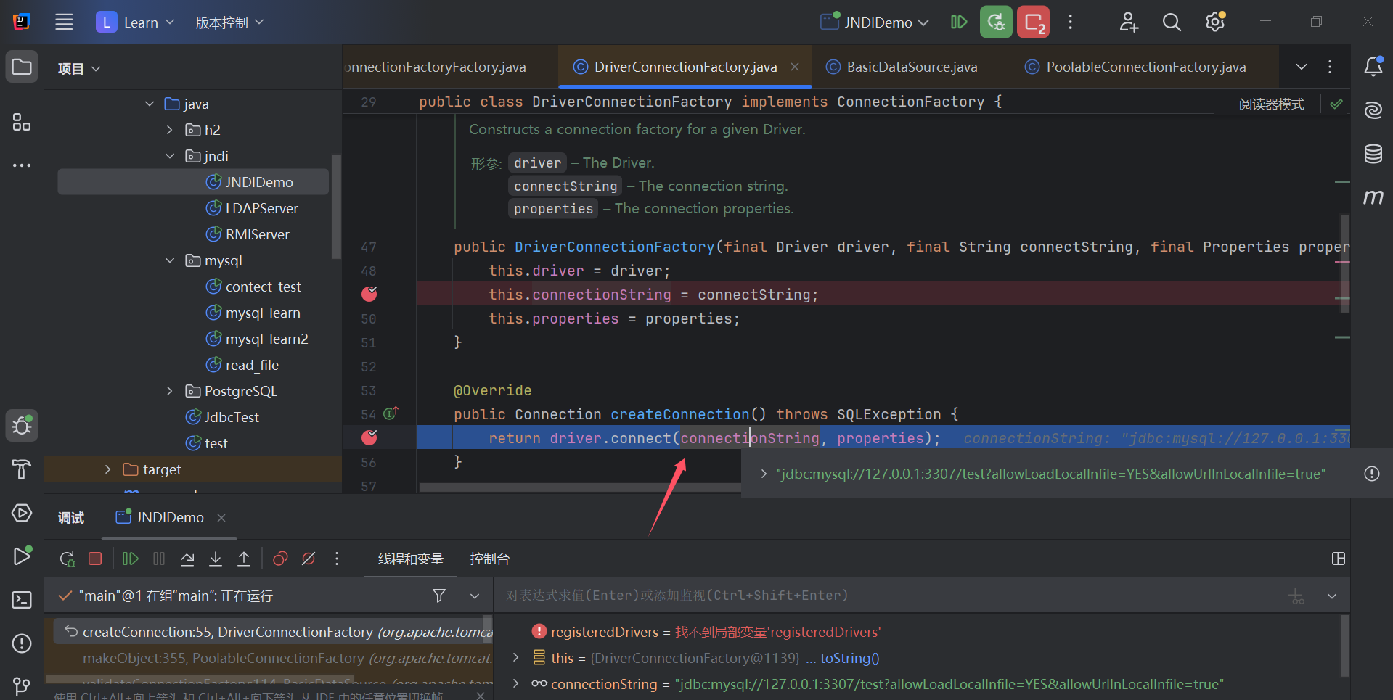The image size is (1393, 700).
Task: Click toString() link on this variable
Action: 849,658
